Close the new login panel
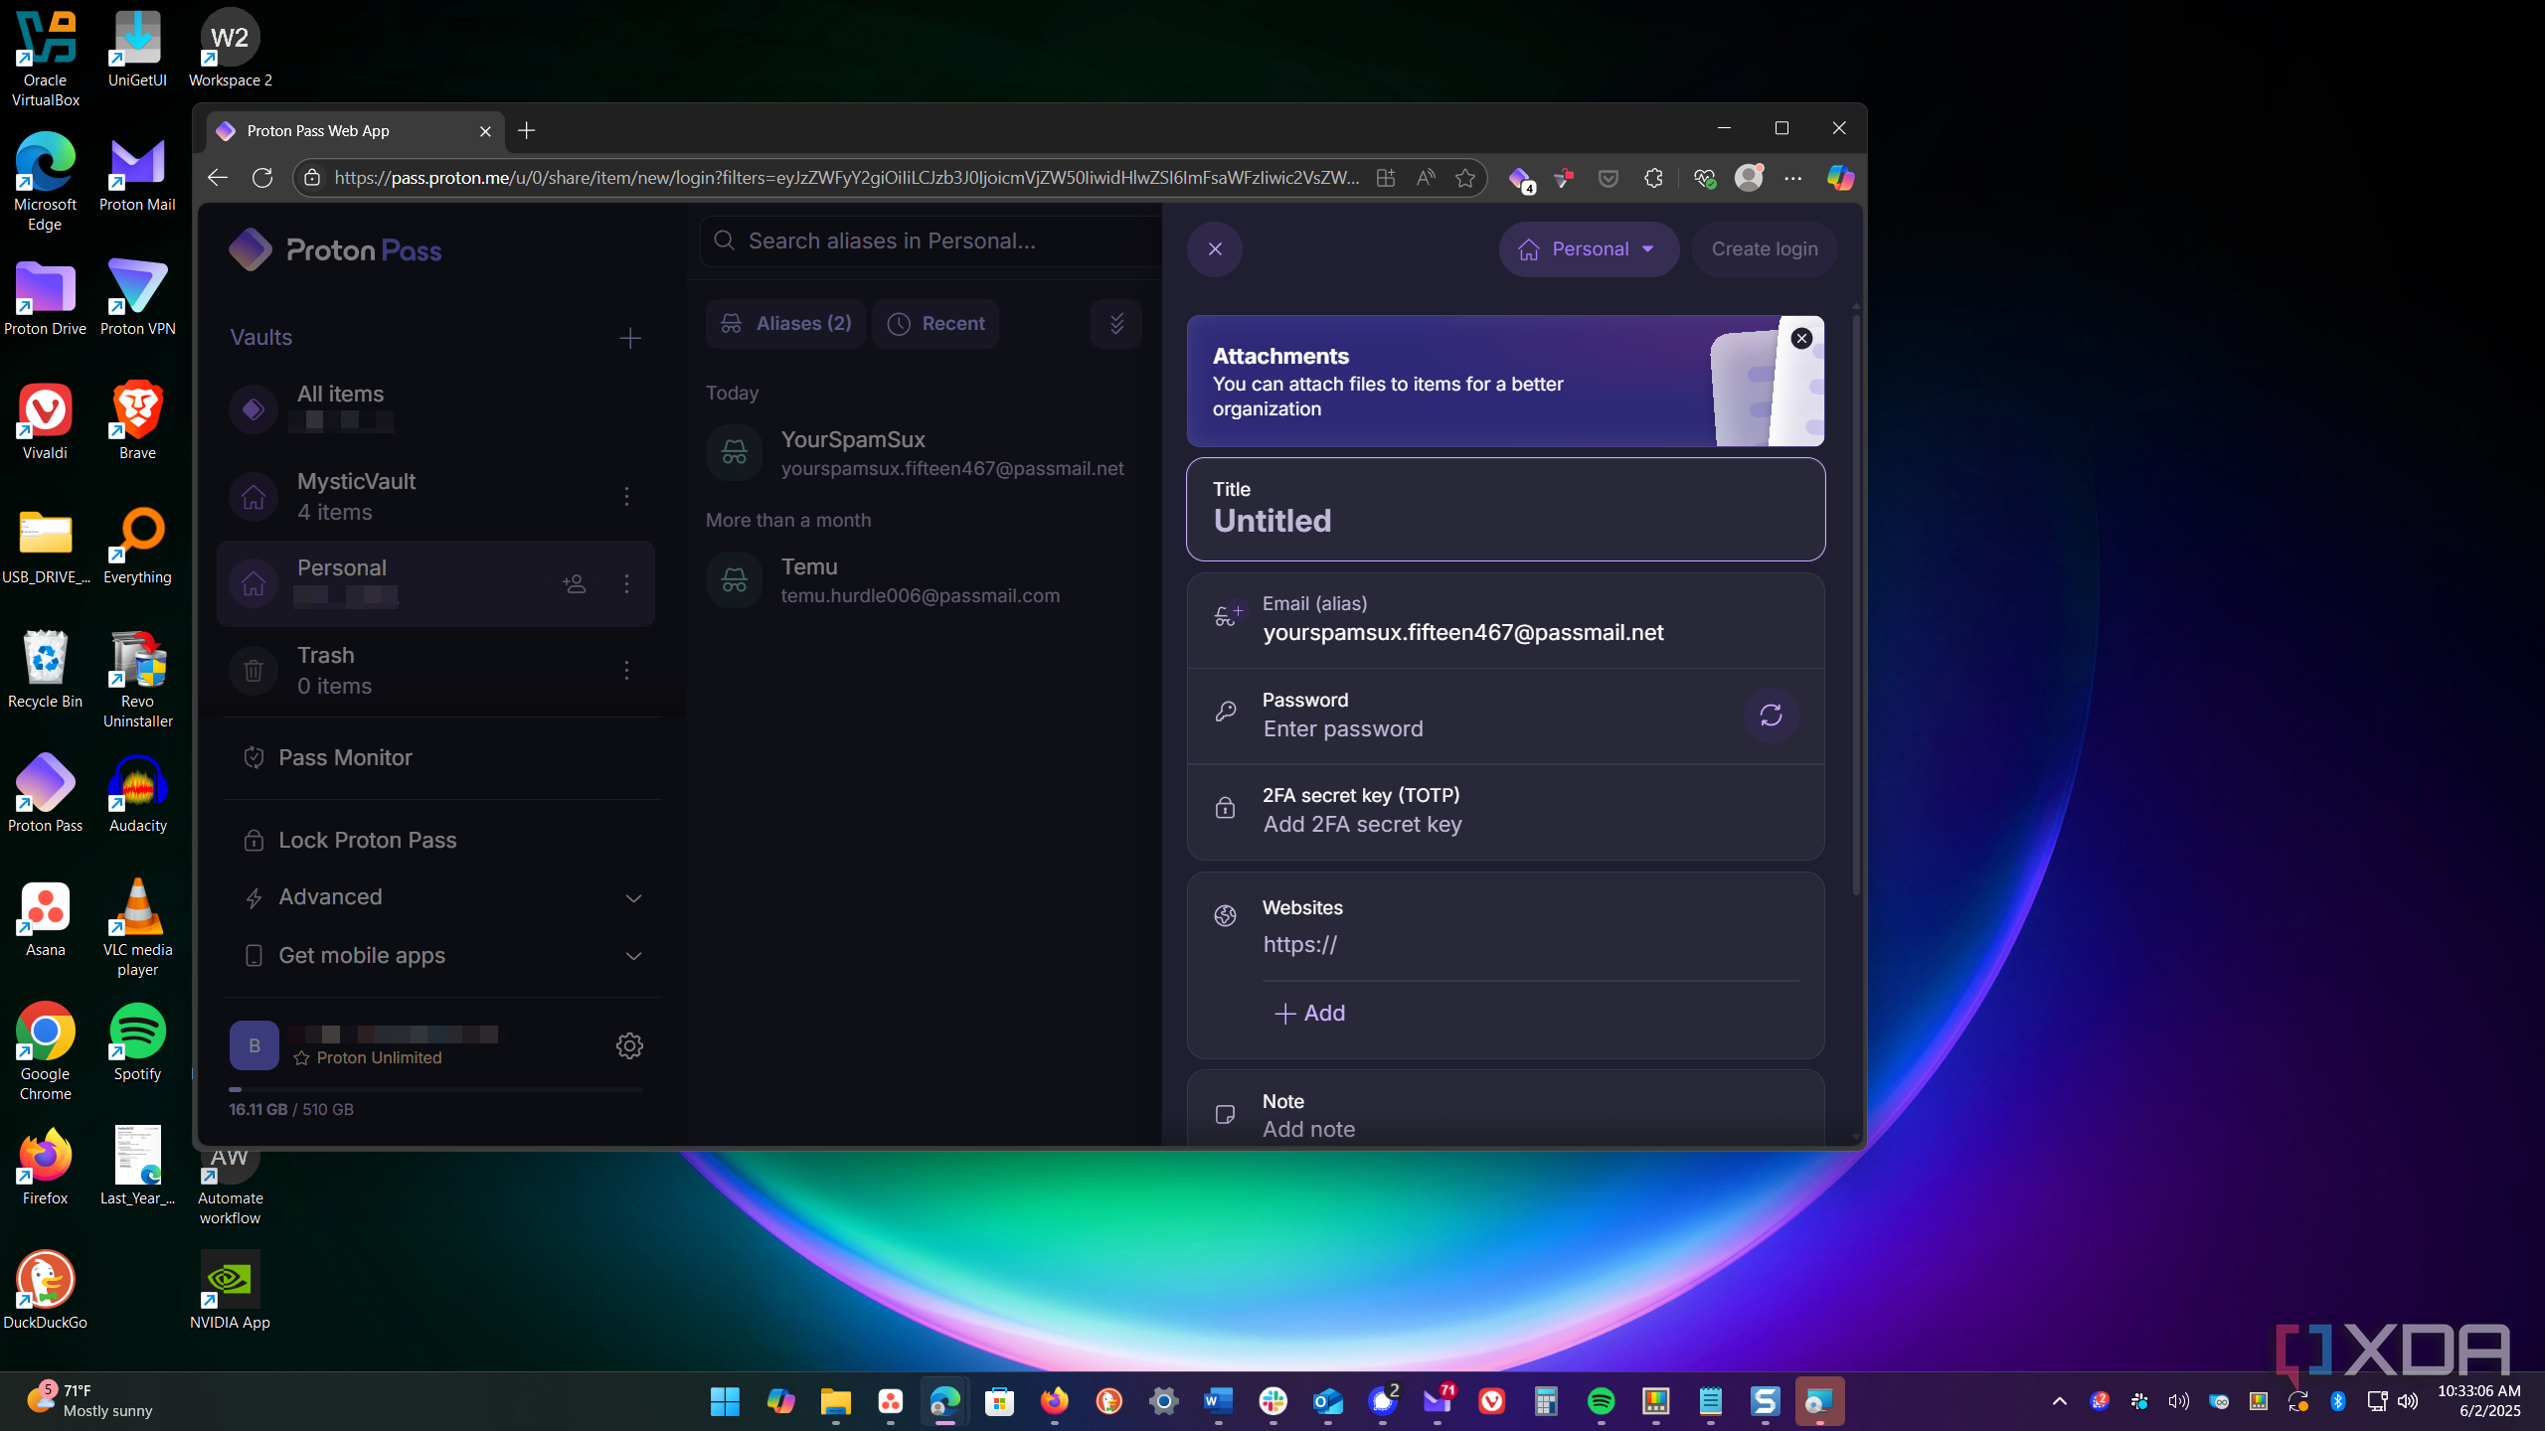 pyautogui.click(x=1215, y=248)
